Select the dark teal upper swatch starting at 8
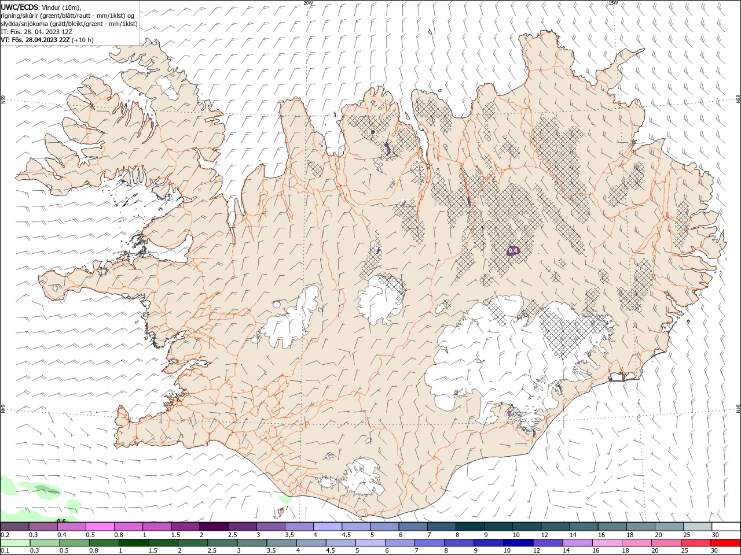 (x=469, y=527)
